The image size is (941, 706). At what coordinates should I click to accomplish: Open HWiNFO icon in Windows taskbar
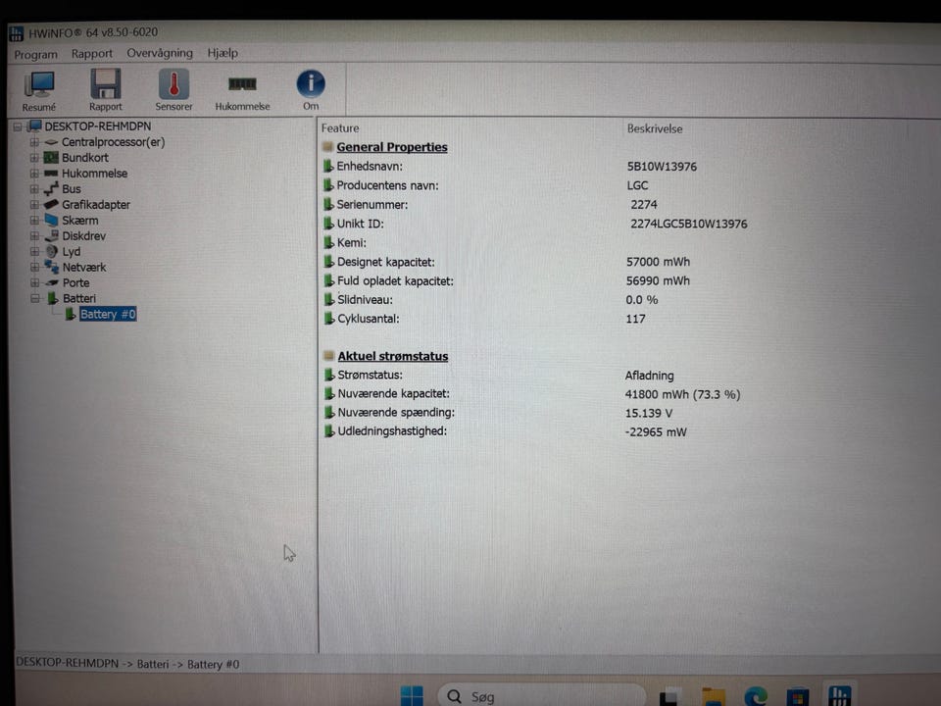pos(839,696)
